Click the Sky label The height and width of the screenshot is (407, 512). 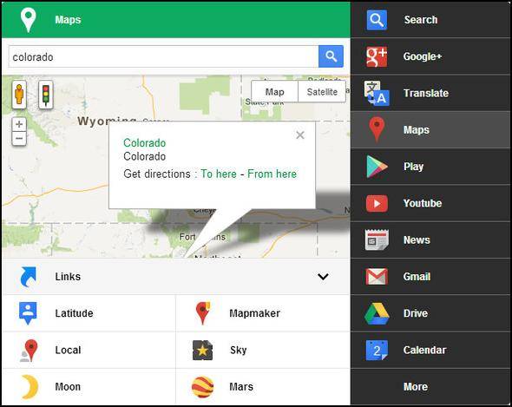pos(238,351)
